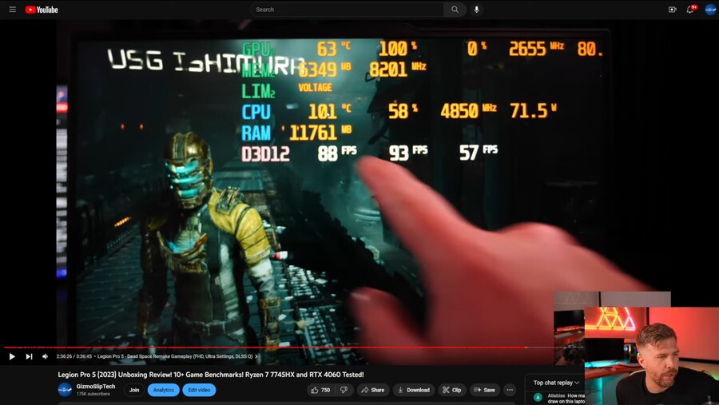Focus the Search input field
The height and width of the screenshot is (405, 719).
pyautogui.click(x=348, y=9)
